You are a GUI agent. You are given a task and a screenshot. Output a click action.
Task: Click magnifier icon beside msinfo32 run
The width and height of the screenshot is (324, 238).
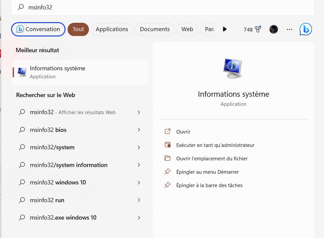pyautogui.click(x=22, y=200)
